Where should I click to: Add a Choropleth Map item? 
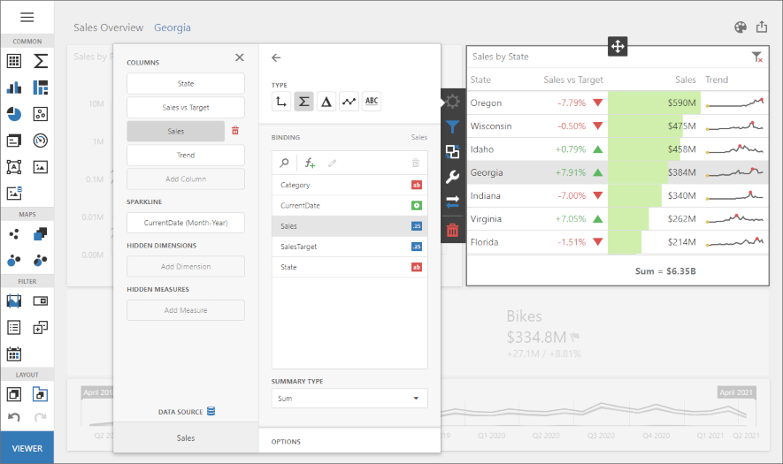(41, 233)
